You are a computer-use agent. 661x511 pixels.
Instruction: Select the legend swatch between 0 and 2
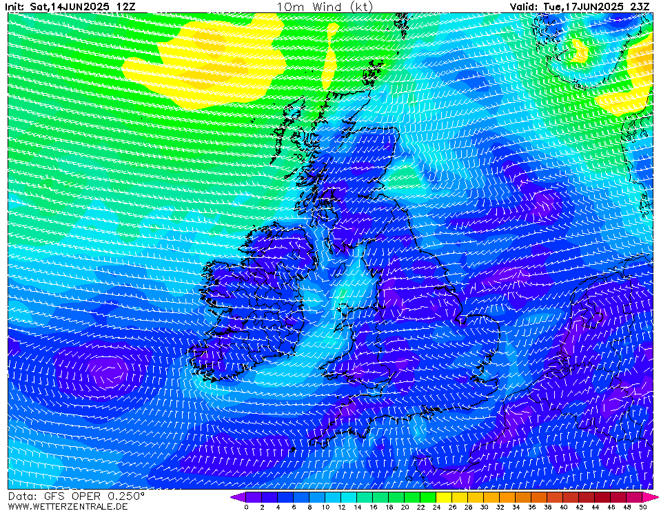254,497
